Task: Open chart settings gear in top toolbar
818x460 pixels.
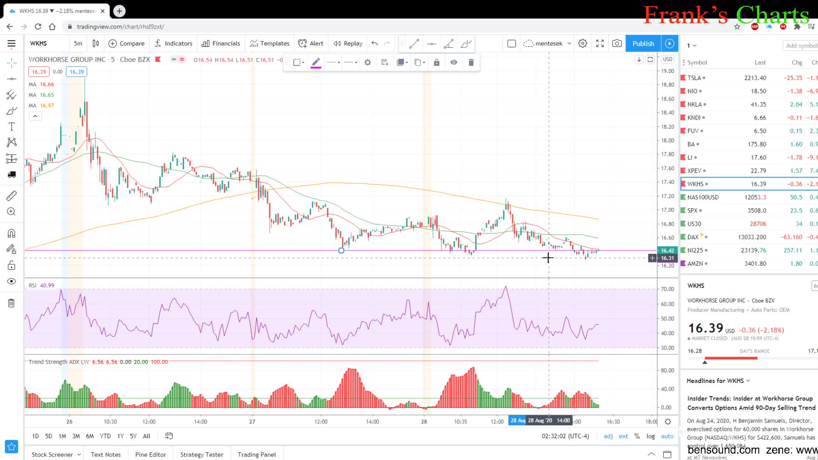Action: coord(583,43)
